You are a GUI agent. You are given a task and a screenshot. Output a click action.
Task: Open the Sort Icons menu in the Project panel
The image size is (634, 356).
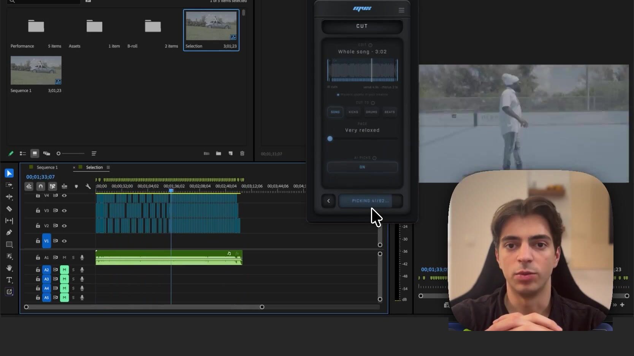(94, 153)
